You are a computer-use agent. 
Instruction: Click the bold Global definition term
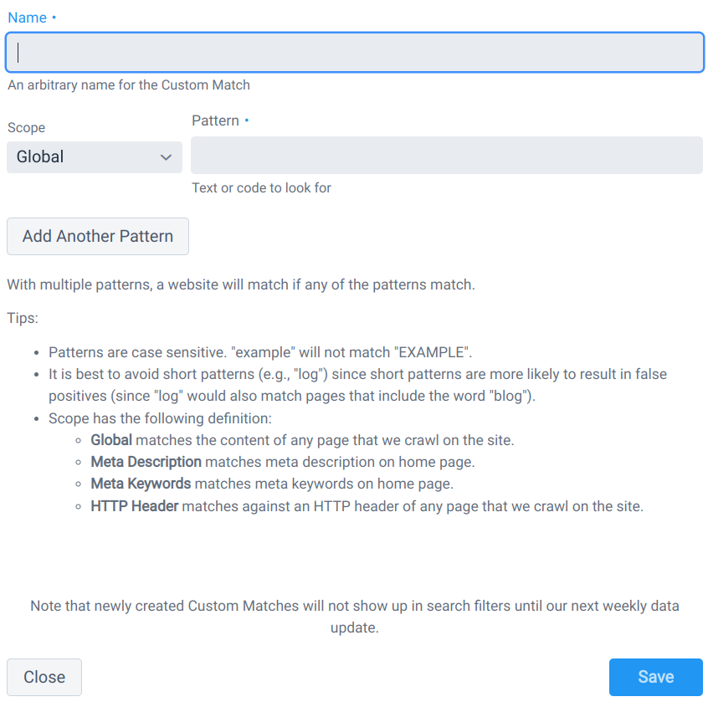[111, 440]
